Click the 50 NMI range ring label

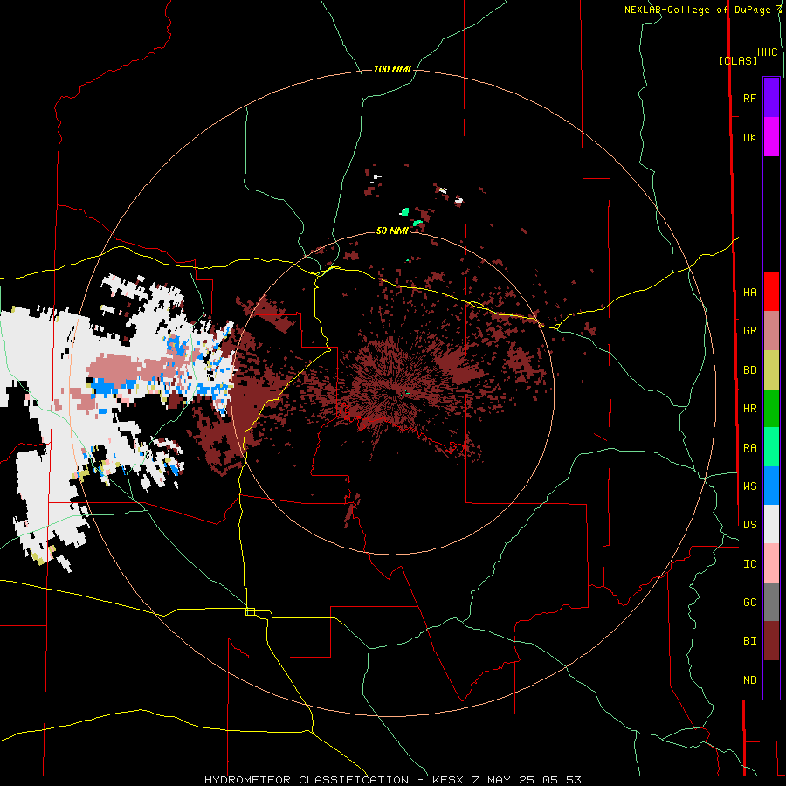[392, 231]
